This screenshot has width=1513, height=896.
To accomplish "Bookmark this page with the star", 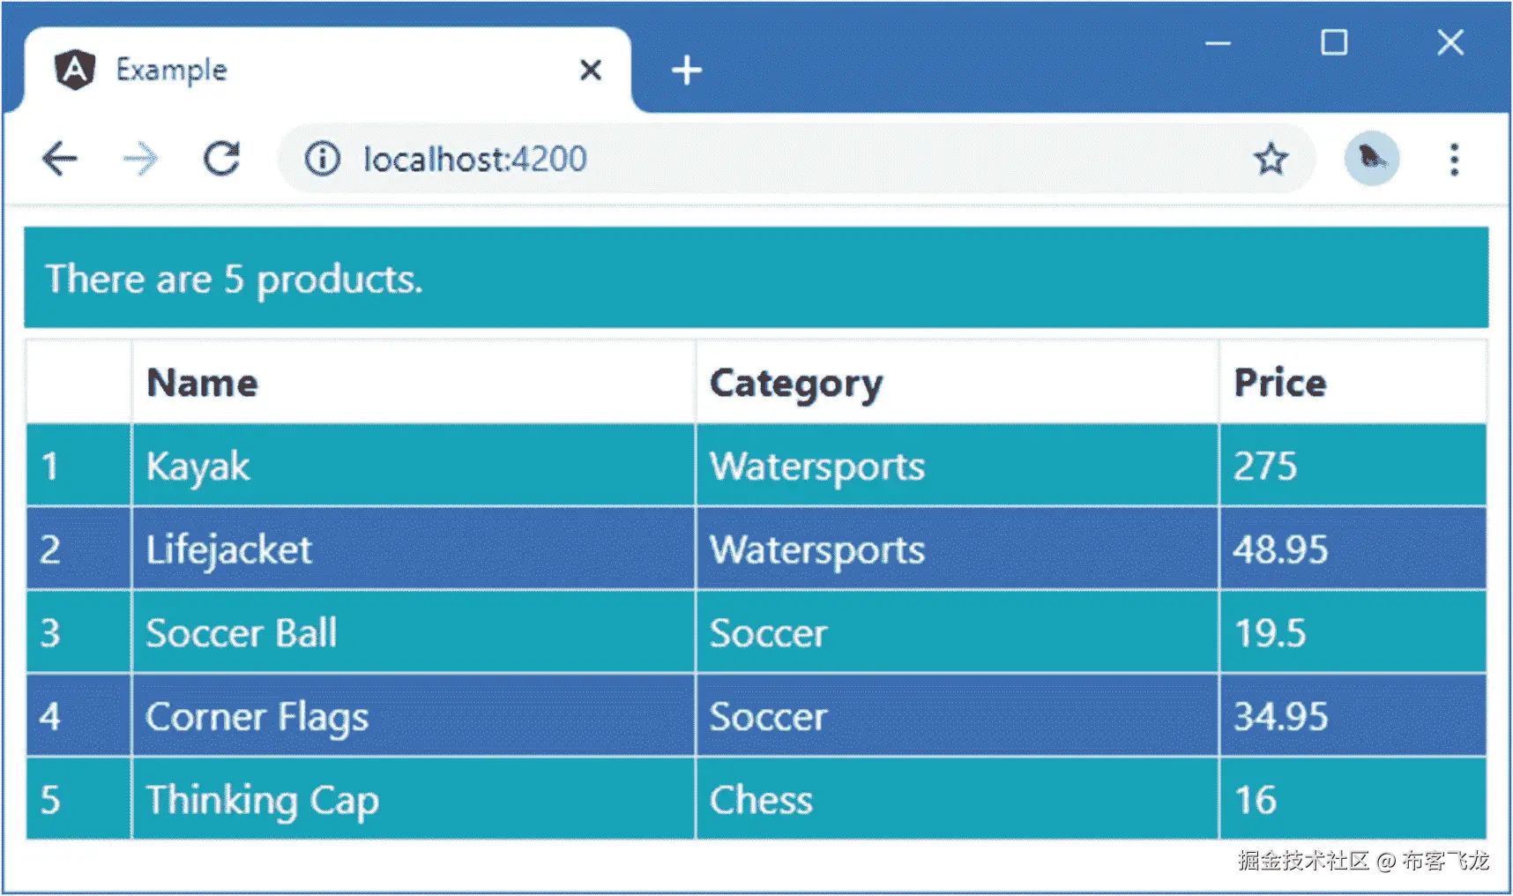I will [1271, 160].
